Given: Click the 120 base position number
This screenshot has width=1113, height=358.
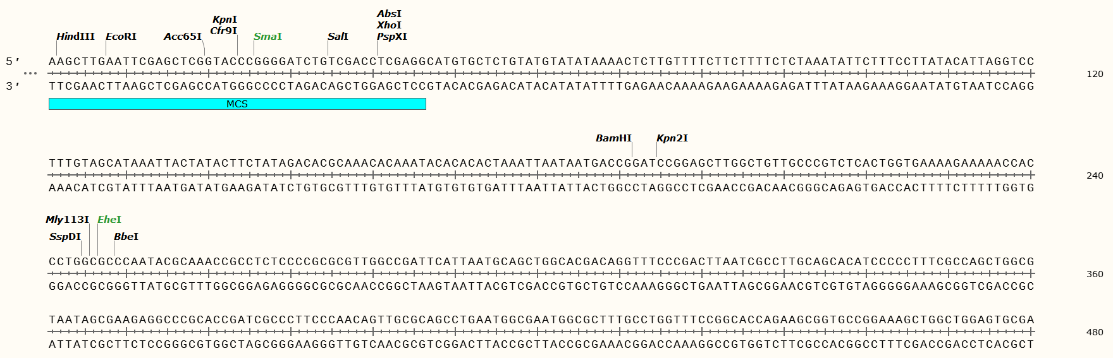Looking at the screenshot, I should pos(1095,74).
